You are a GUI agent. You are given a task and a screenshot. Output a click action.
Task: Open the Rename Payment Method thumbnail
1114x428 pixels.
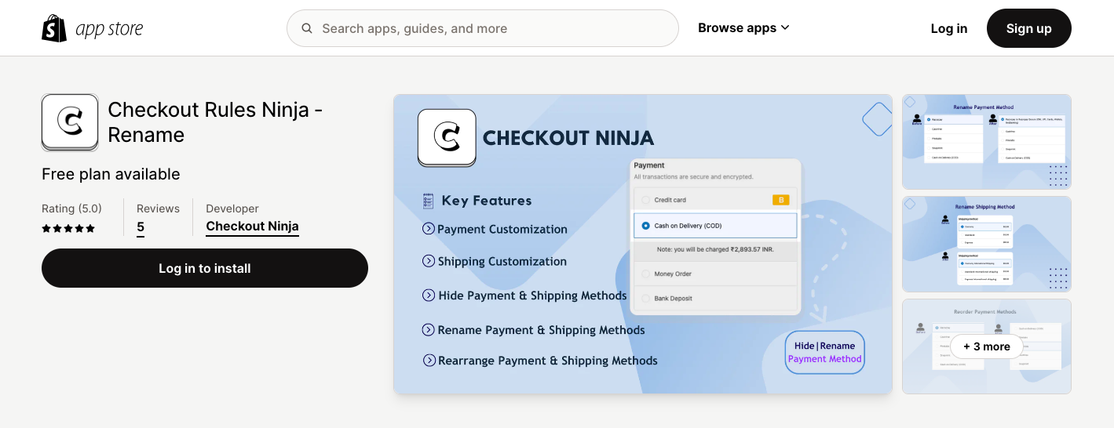[986, 142]
